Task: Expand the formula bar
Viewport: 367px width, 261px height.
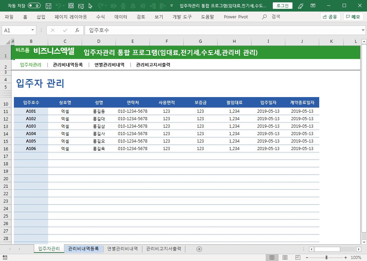Action: tap(363, 30)
